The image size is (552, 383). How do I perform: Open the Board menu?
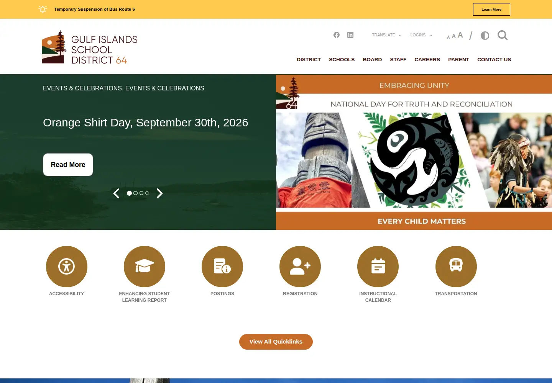[372, 59]
